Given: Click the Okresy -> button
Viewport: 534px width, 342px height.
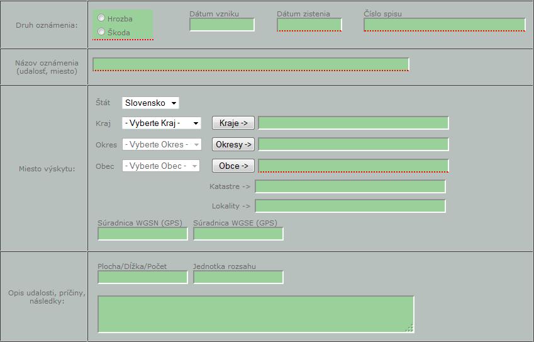Looking at the screenshot, I should 233,145.
